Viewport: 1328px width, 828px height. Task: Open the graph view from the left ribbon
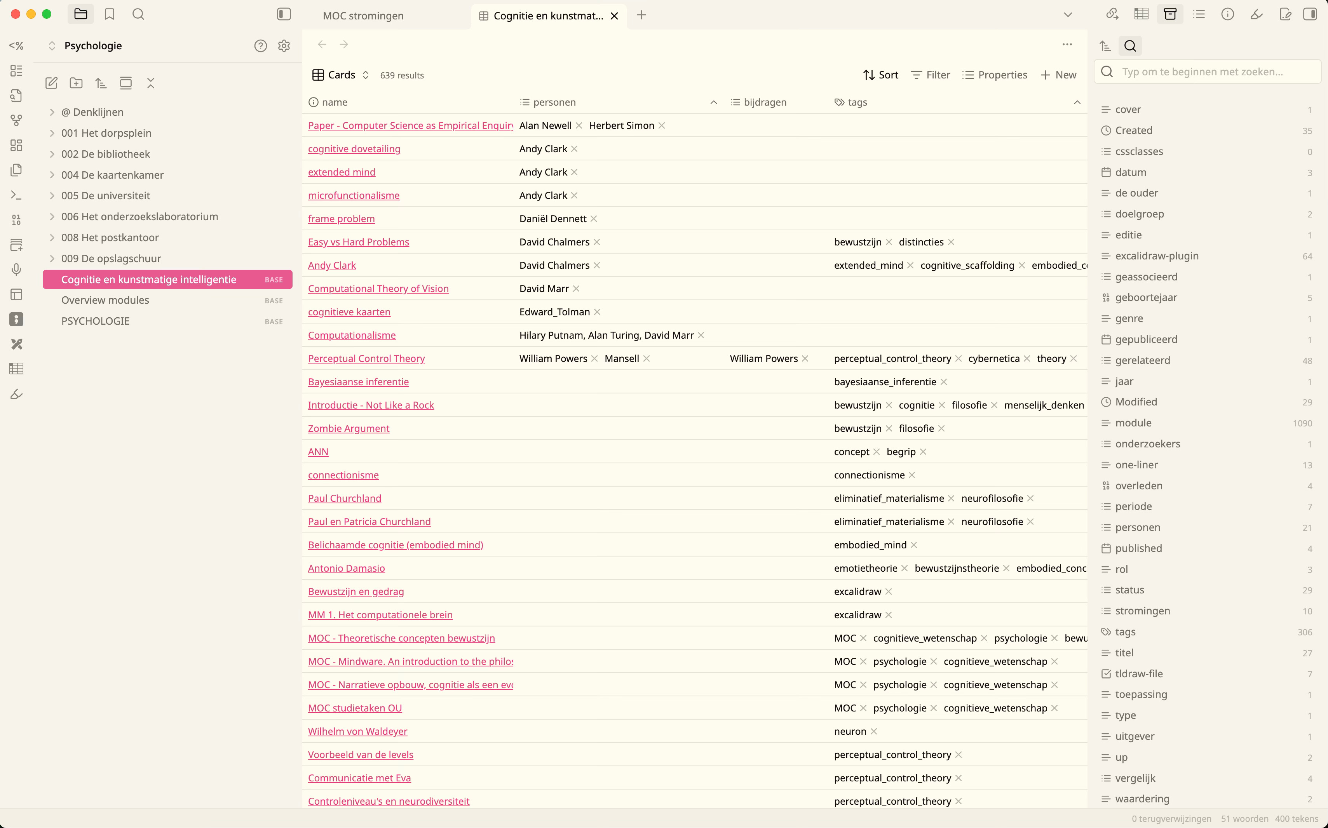click(x=16, y=120)
